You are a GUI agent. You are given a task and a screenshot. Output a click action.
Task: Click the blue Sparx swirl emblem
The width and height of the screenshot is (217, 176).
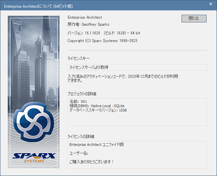(34, 122)
